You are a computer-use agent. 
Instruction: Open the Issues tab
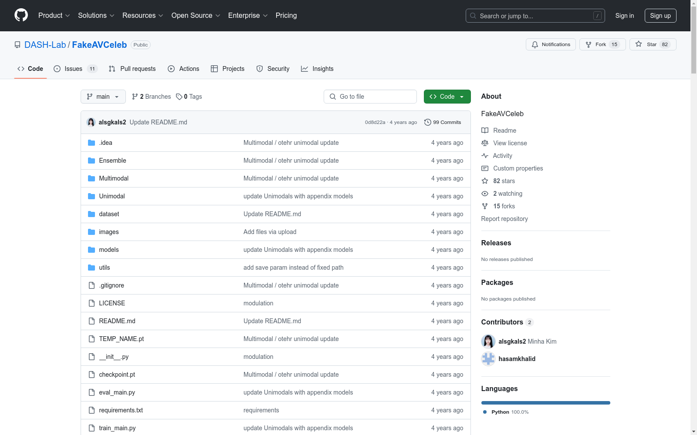click(75, 69)
